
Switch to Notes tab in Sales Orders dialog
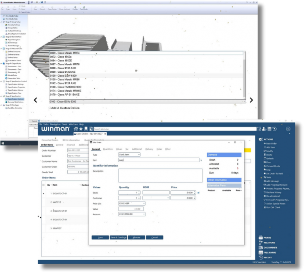[x=159, y=149]
